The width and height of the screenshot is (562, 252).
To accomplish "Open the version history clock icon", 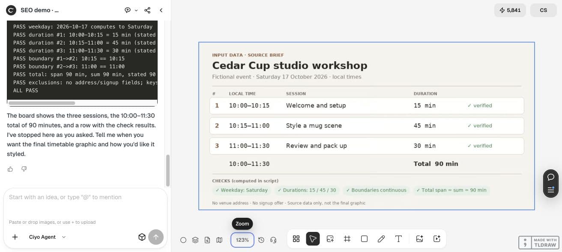I will coord(261,240).
